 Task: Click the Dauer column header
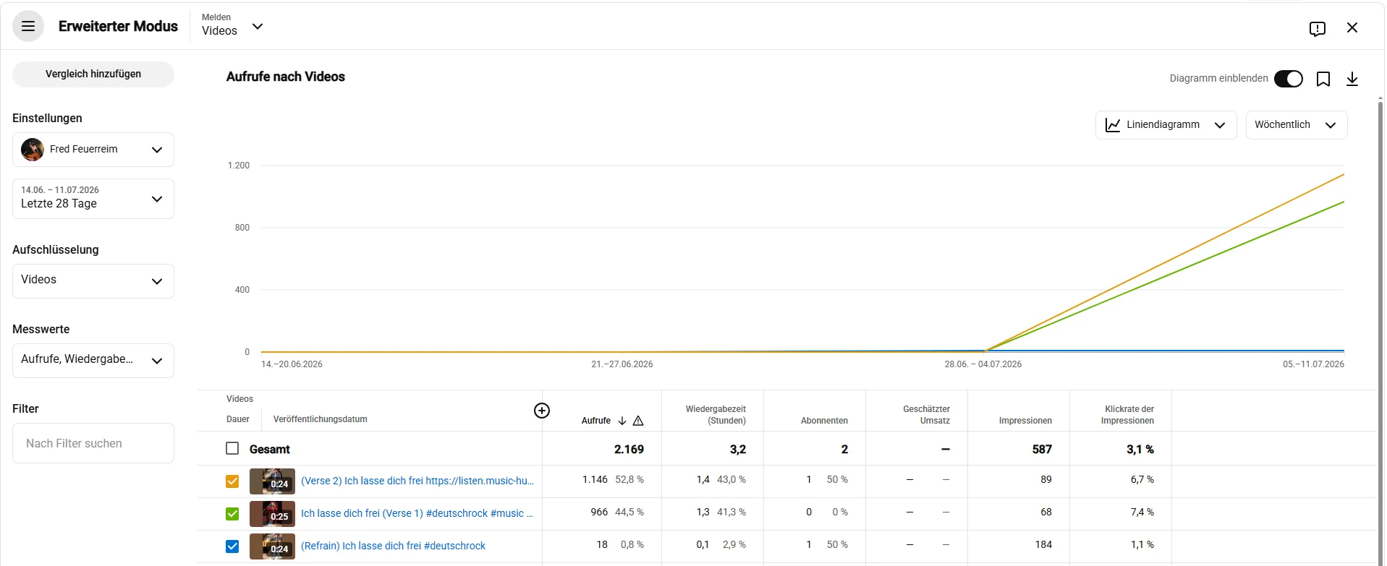(x=238, y=419)
